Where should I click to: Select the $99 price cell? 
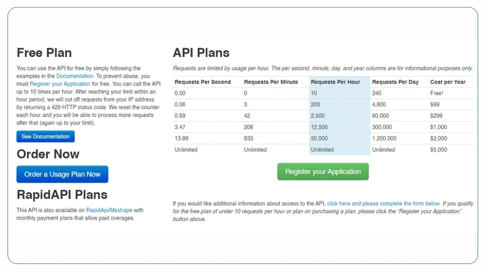[435, 105]
